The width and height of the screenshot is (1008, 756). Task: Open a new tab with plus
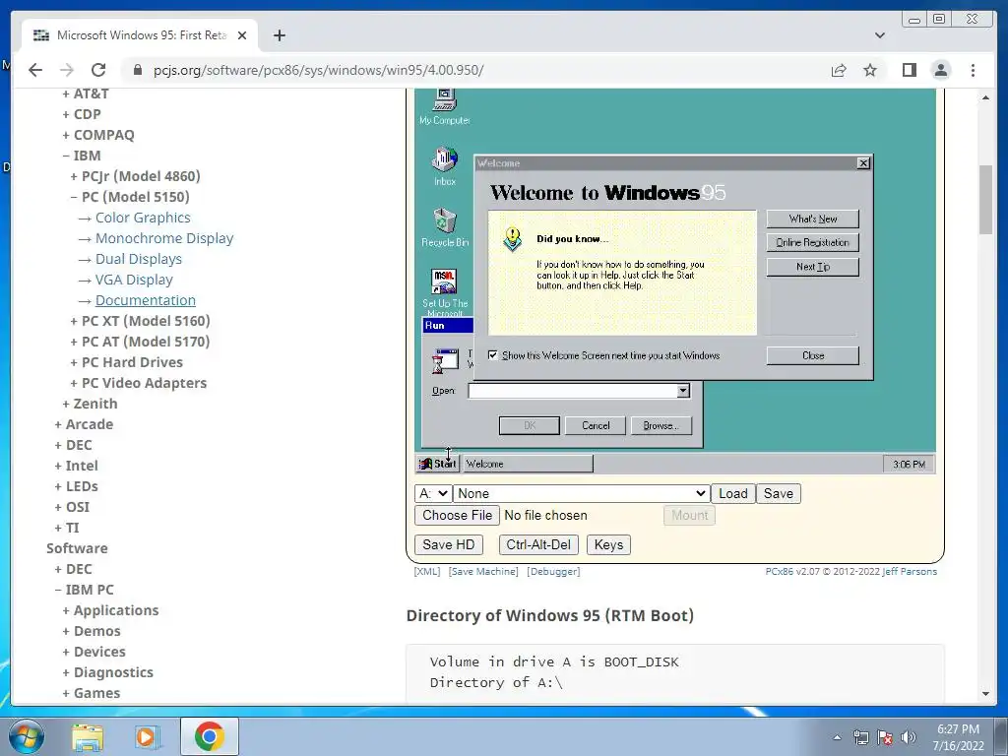[x=279, y=35]
